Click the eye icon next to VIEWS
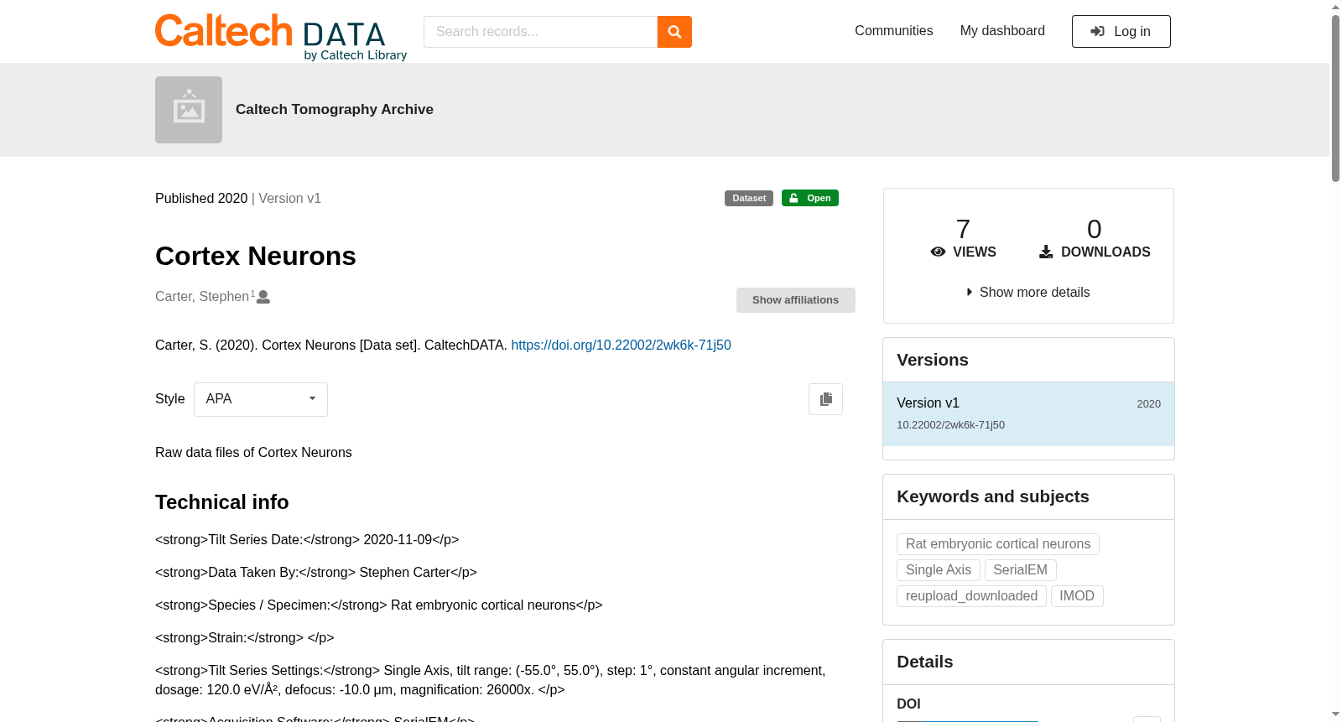This screenshot has height=722, width=1342. (939, 252)
